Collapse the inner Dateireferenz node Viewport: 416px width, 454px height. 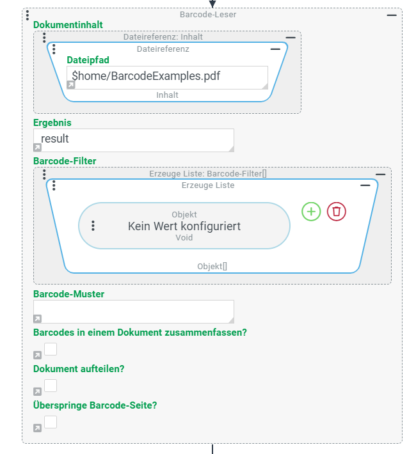pos(276,49)
